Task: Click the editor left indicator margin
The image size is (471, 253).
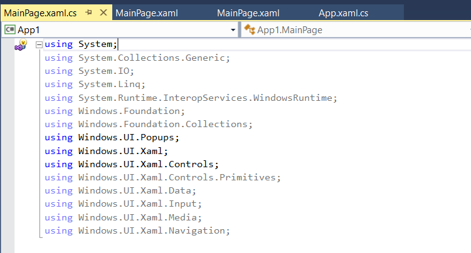Action: pyautogui.click(x=7, y=145)
